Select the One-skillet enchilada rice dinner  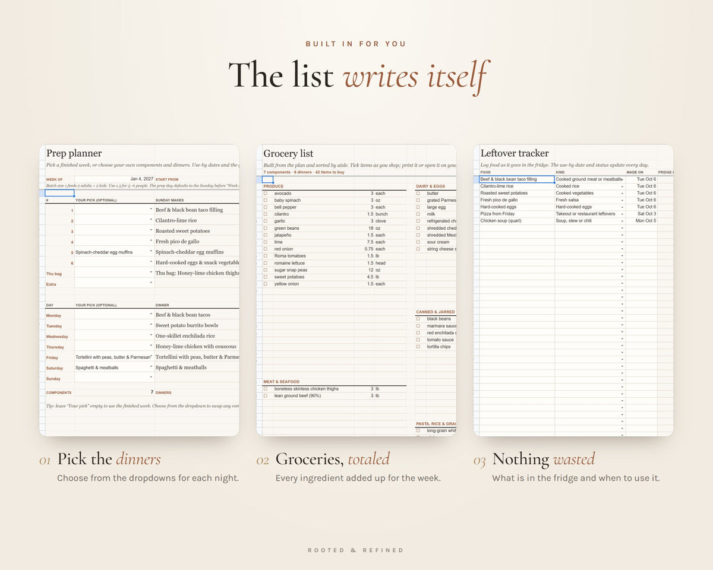(x=185, y=336)
